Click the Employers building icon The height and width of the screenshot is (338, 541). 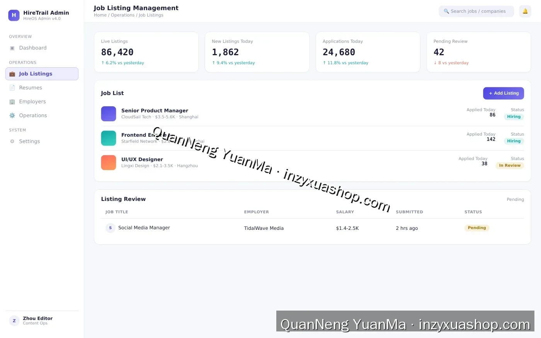pos(12,102)
